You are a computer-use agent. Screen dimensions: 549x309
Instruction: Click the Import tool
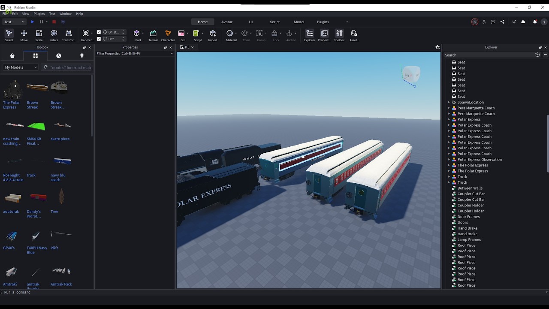[213, 36]
